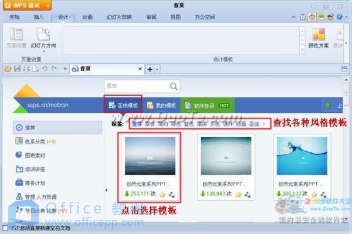Open the 审阅 ribbon tab

[x=151, y=17]
